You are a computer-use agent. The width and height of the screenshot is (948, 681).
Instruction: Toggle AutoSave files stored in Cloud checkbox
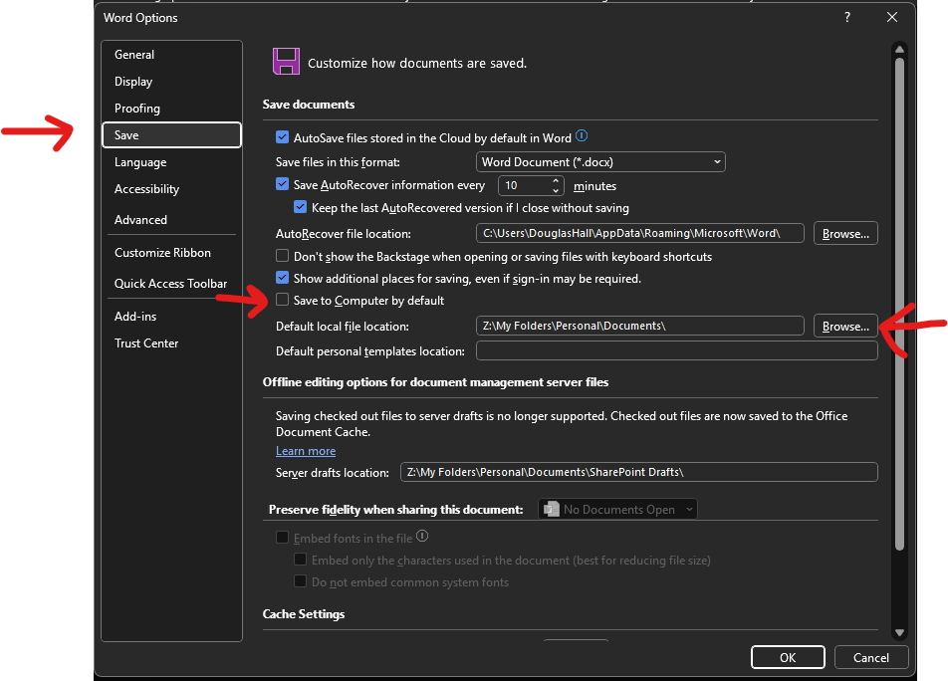pos(283,137)
